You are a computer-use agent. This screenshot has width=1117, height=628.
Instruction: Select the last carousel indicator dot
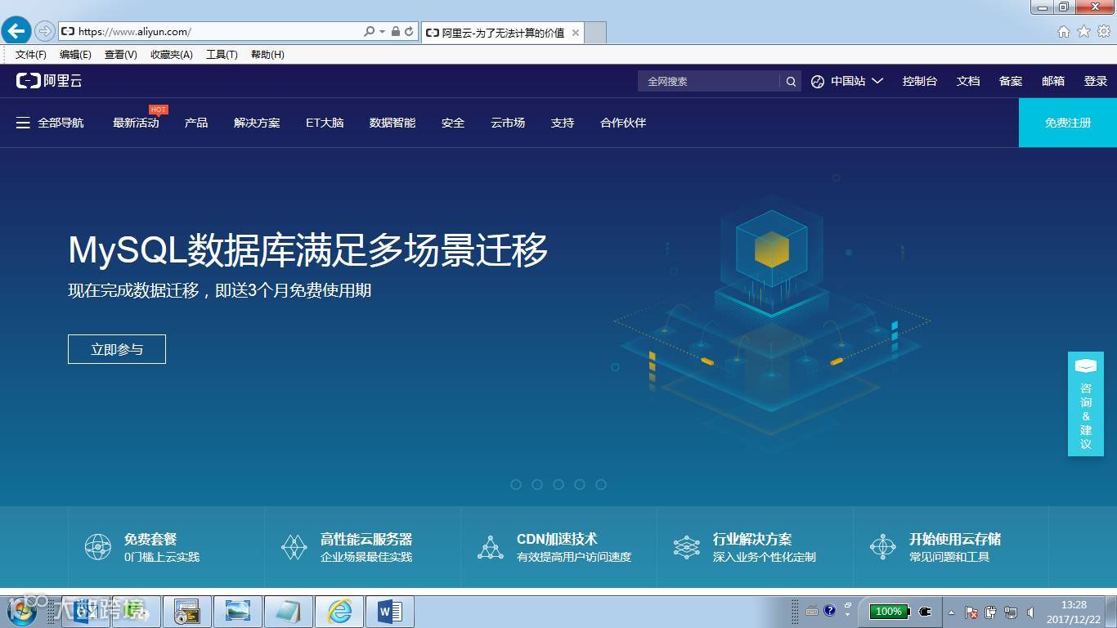coord(601,485)
